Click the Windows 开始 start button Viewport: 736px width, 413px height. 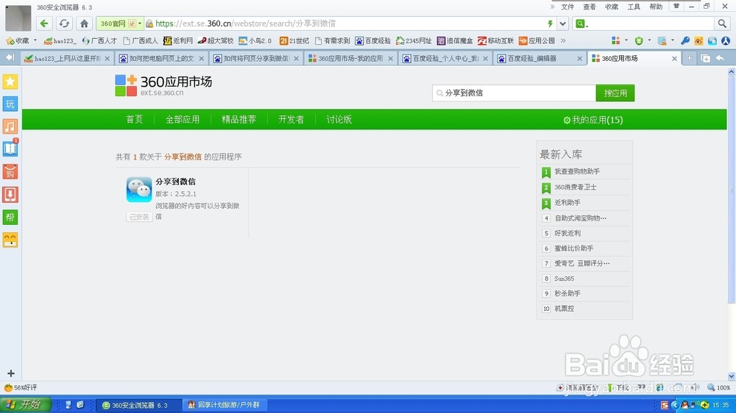(x=25, y=405)
